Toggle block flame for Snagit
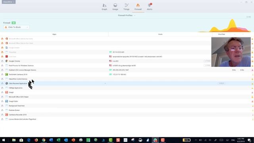The height and width of the screenshot is (143, 254). [x=2, y=93]
